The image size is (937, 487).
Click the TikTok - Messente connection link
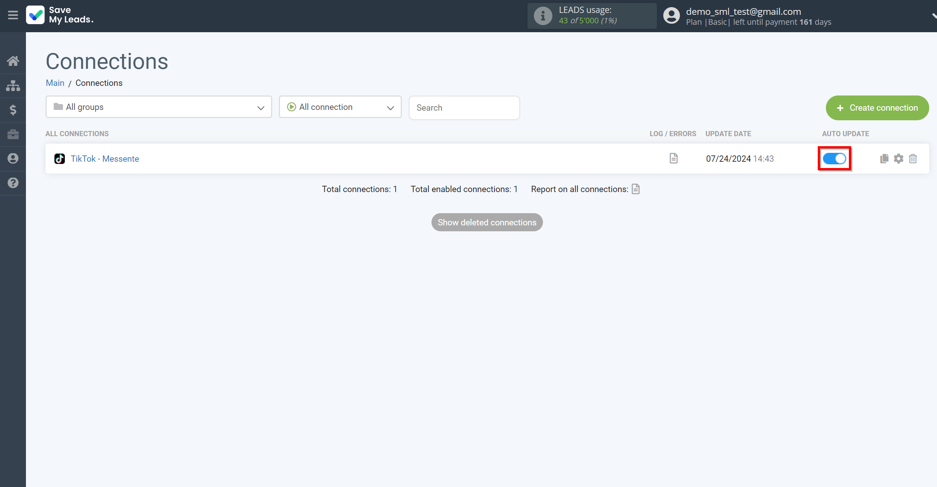(x=104, y=159)
